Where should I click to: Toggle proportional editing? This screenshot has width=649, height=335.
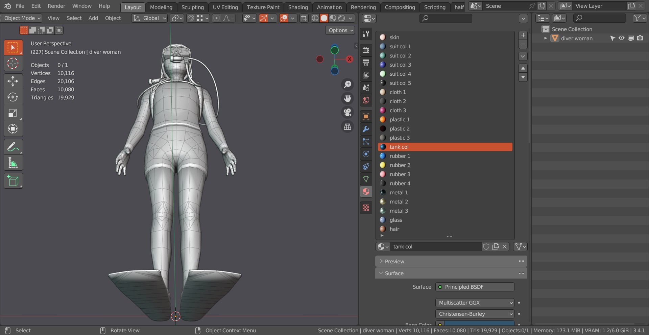pyautogui.click(x=216, y=18)
